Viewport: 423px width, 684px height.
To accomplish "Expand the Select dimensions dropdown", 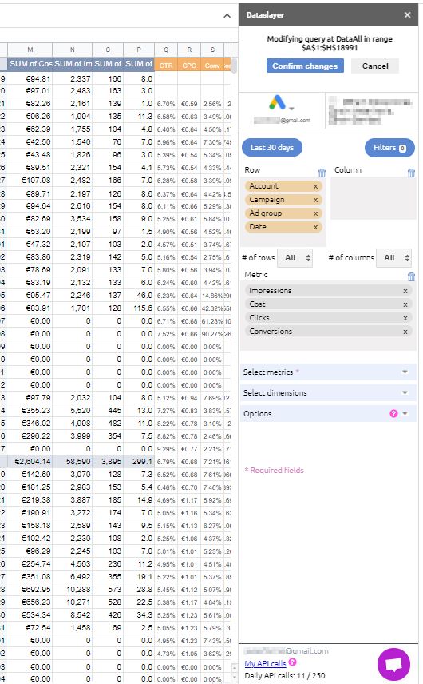I will pyautogui.click(x=328, y=392).
